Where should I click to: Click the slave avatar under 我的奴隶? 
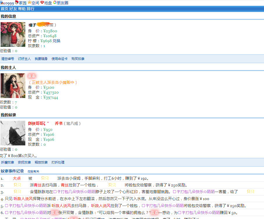click(13, 133)
